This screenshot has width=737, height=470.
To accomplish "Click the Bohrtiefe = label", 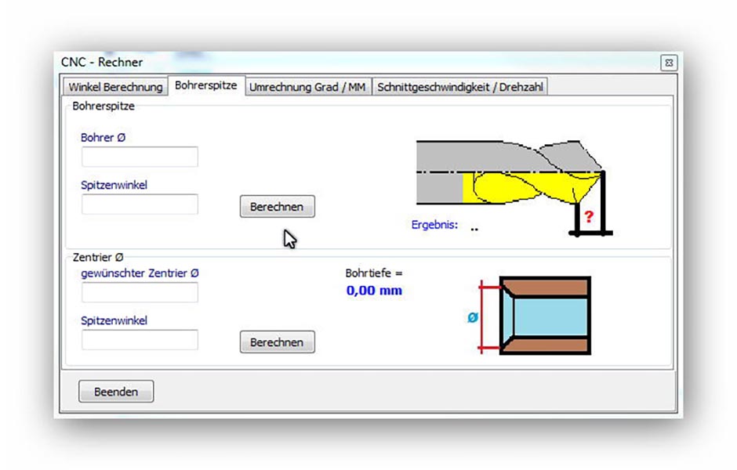I will tap(373, 273).
